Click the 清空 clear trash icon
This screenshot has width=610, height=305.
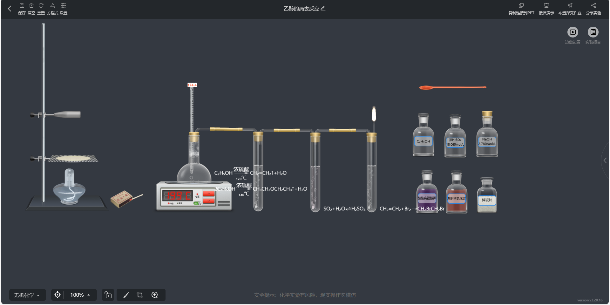click(31, 5)
